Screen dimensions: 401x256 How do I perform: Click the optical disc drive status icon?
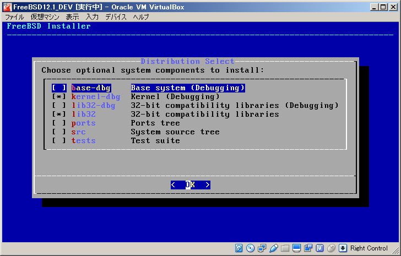(x=251, y=248)
